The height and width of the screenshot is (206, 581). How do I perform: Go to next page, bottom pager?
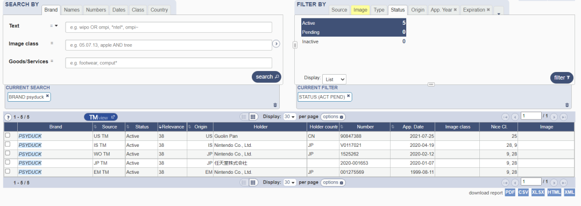(x=554, y=183)
